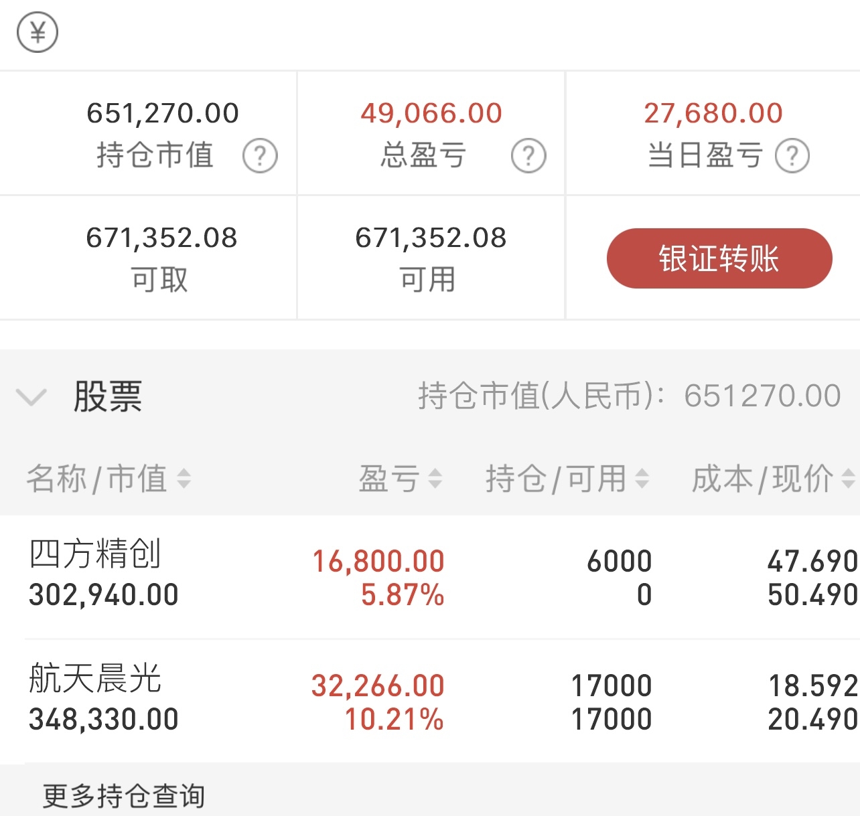Open help icon next to 总盈亏
The width and height of the screenshot is (860, 816).
(x=528, y=156)
